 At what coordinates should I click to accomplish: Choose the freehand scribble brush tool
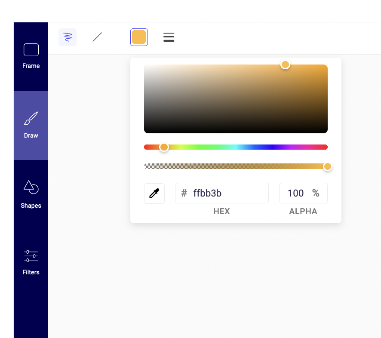pyautogui.click(x=68, y=37)
